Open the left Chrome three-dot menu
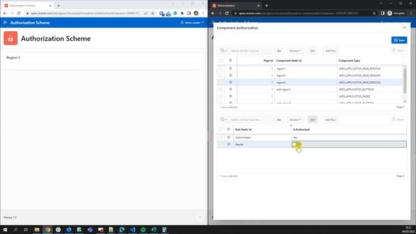 coord(203,13)
